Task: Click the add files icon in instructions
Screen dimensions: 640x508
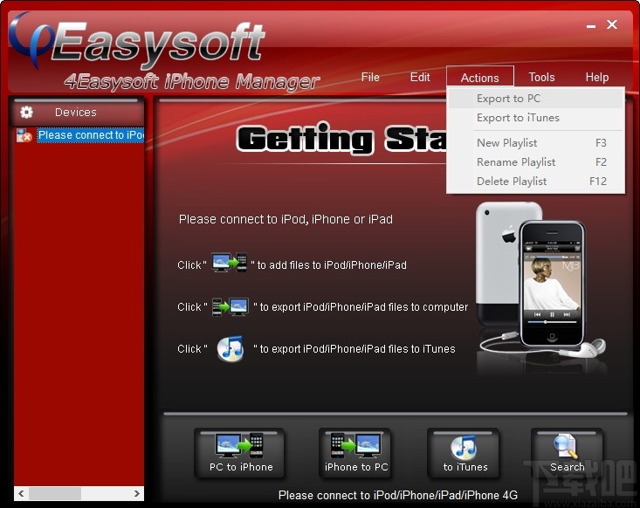Action: coord(229,263)
